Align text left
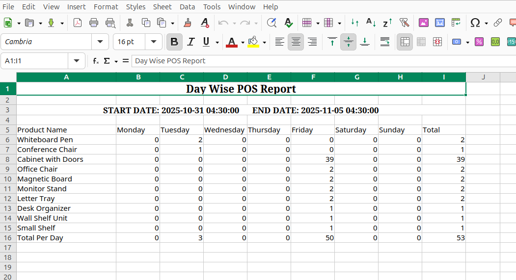This screenshot has width=516, height=280. coord(280,42)
